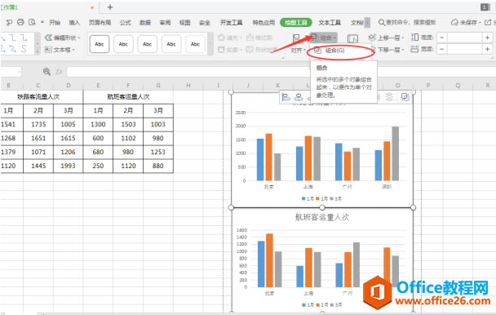
Task: Choose 组合(G) from the dropdown menu
Action: [341, 51]
